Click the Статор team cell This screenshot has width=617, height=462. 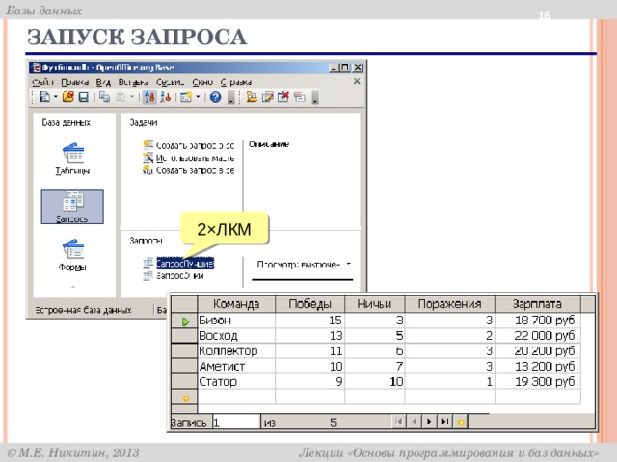[236, 381]
